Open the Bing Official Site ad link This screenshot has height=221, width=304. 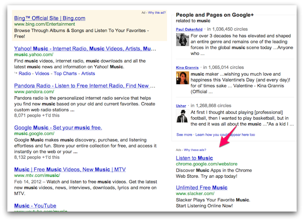click(x=49, y=18)
